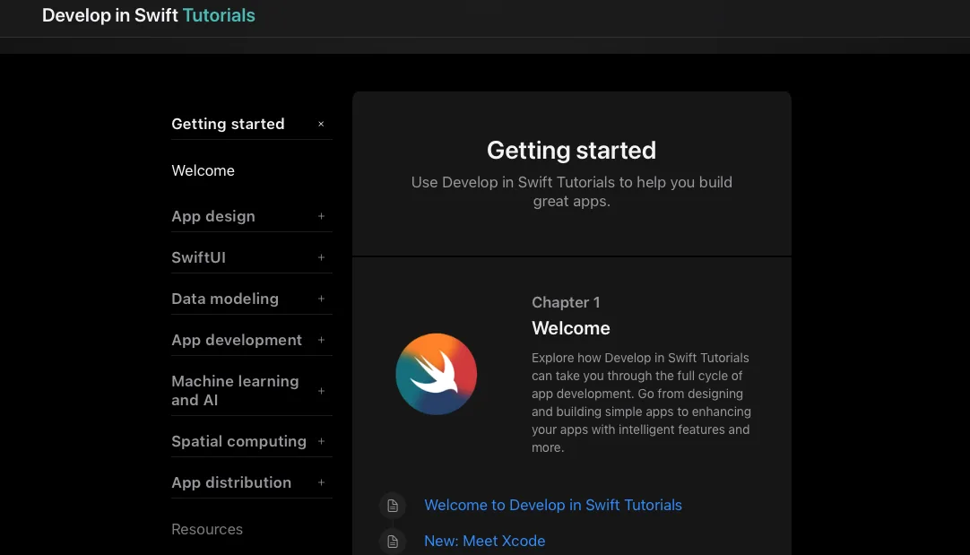Click the Getting started main heading
The width and height of the screenshot is (970, 555).
[x=571, y=151]
